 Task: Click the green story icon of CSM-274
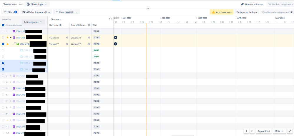click(x=18, y=44)
